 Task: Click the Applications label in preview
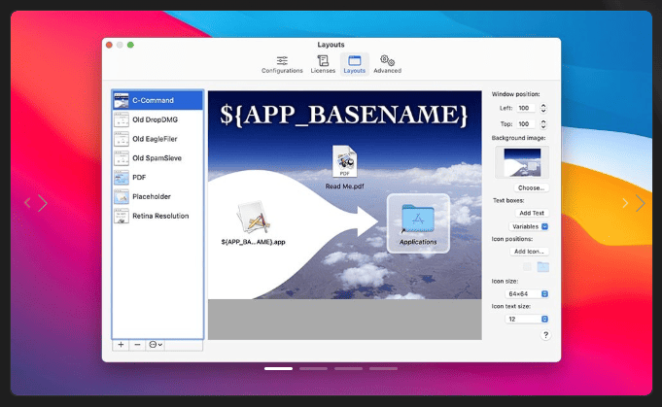pyautogui.click(x=418, y=242)
